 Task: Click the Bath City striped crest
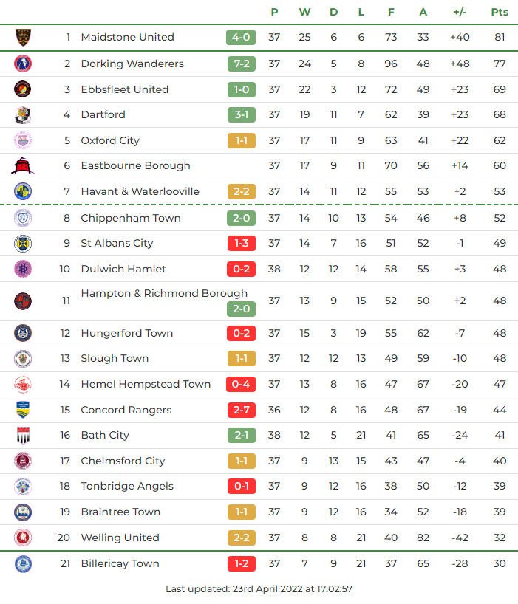click(23, 435)
